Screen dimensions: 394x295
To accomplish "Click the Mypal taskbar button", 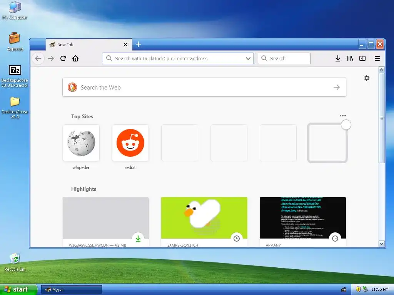I will (72, 290).
